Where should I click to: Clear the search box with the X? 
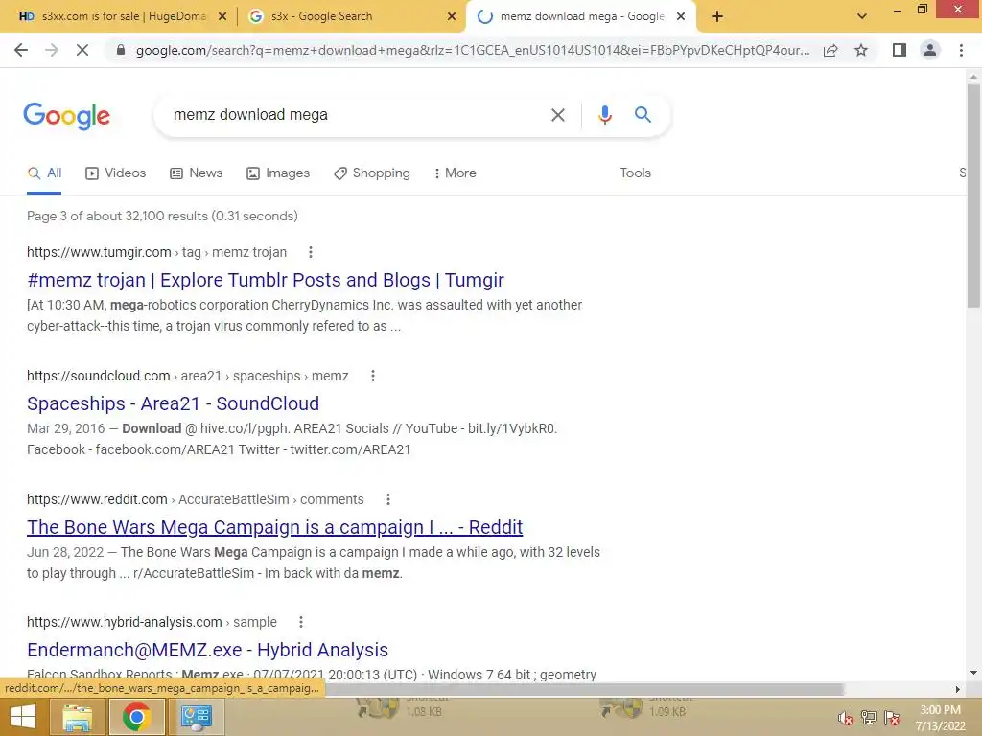557,115
